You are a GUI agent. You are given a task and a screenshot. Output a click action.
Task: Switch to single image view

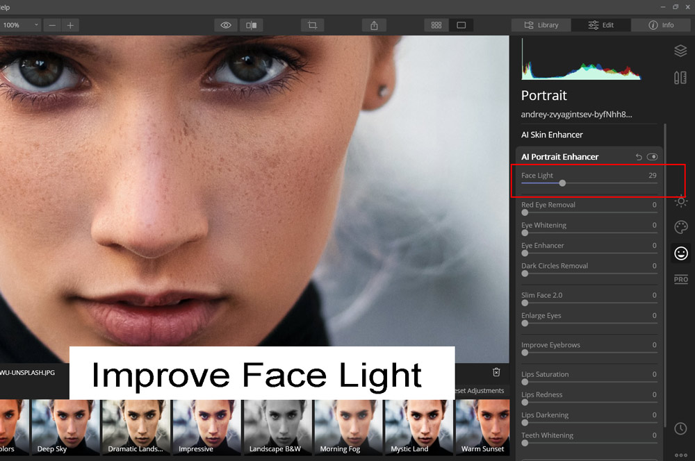tap(461, 25)
